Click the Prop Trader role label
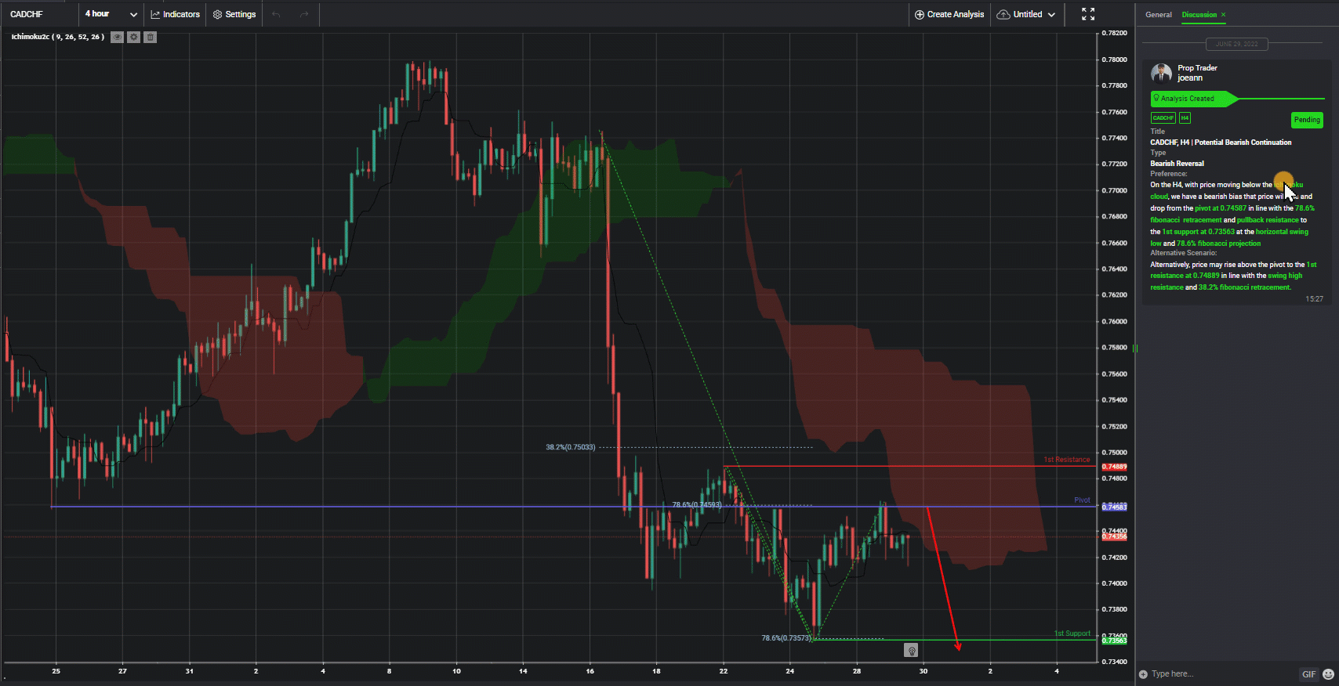1339x686 pixels. (x=1197, y=68)
